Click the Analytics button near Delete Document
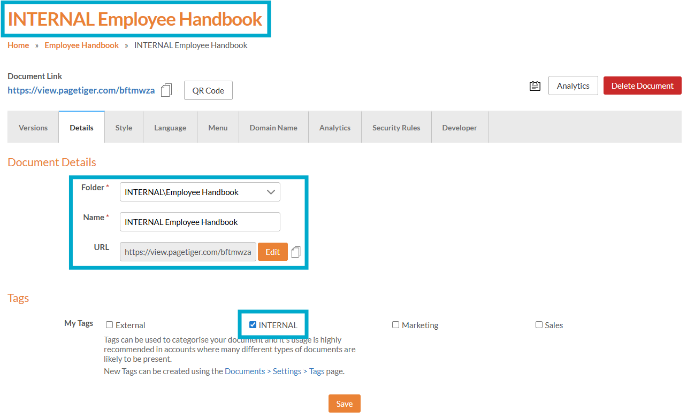687x419 pixels. pyautogui.click(x=573, y=86)
